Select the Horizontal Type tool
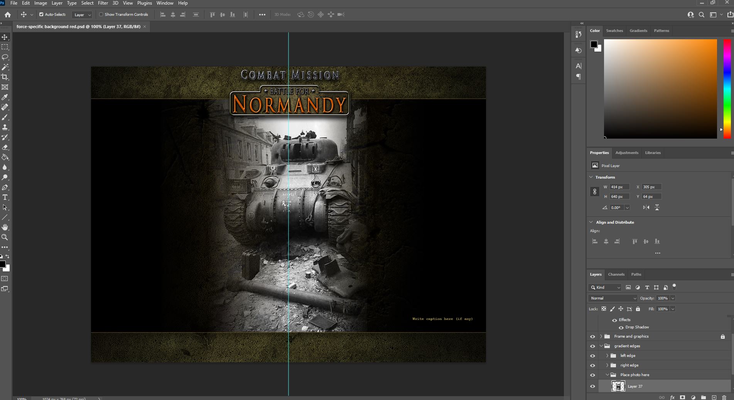 [5, 197]
